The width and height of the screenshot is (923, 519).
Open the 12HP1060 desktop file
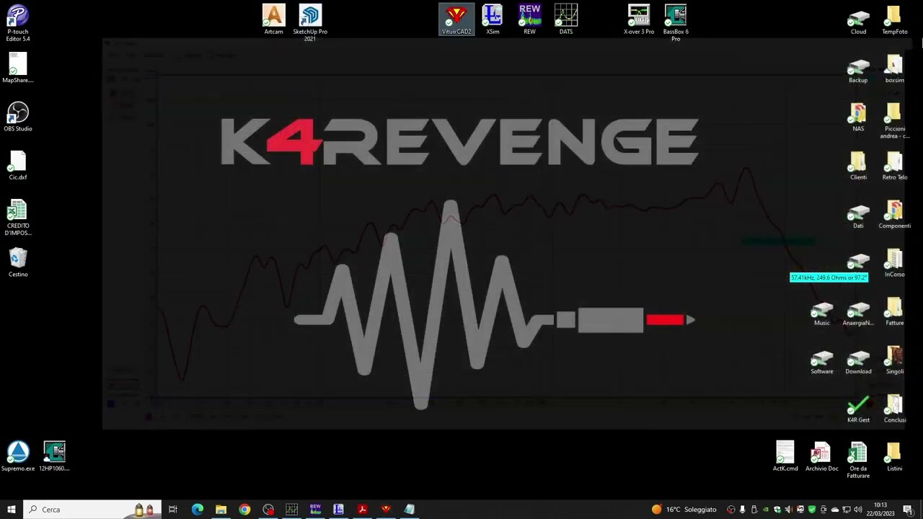[x=54, y=456]
